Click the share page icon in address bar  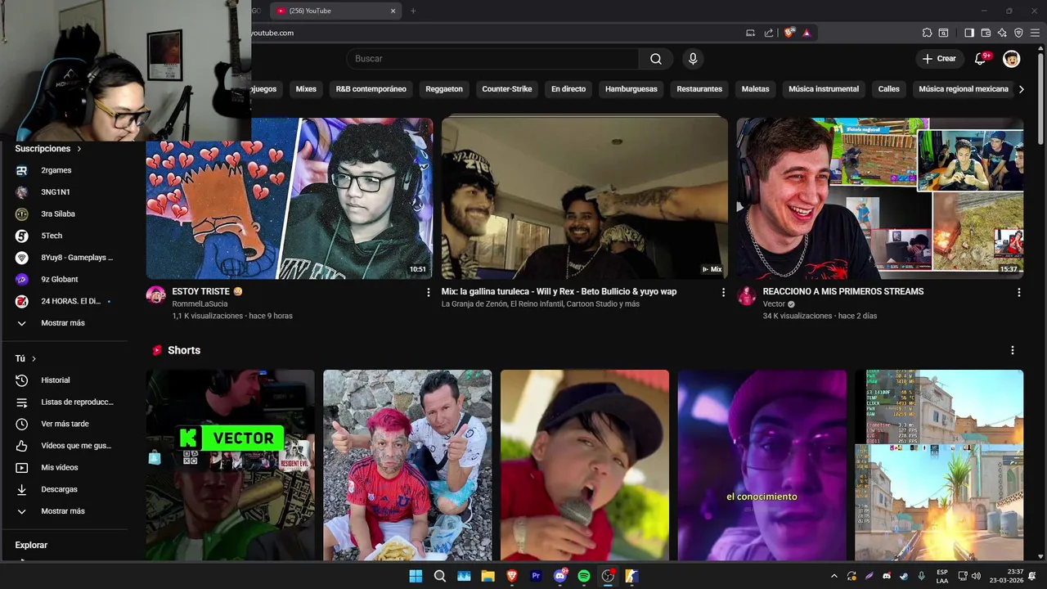point(769,33)
